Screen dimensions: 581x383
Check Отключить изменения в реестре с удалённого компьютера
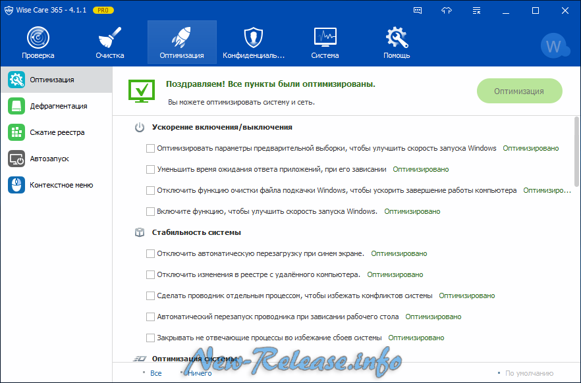pyautogui.click(x=150, y=275)
